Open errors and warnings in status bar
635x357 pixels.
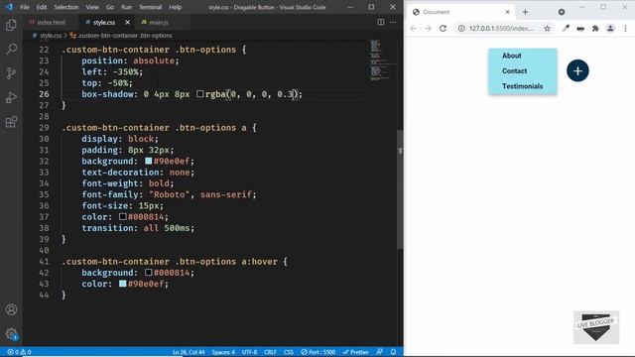[19, 352]
